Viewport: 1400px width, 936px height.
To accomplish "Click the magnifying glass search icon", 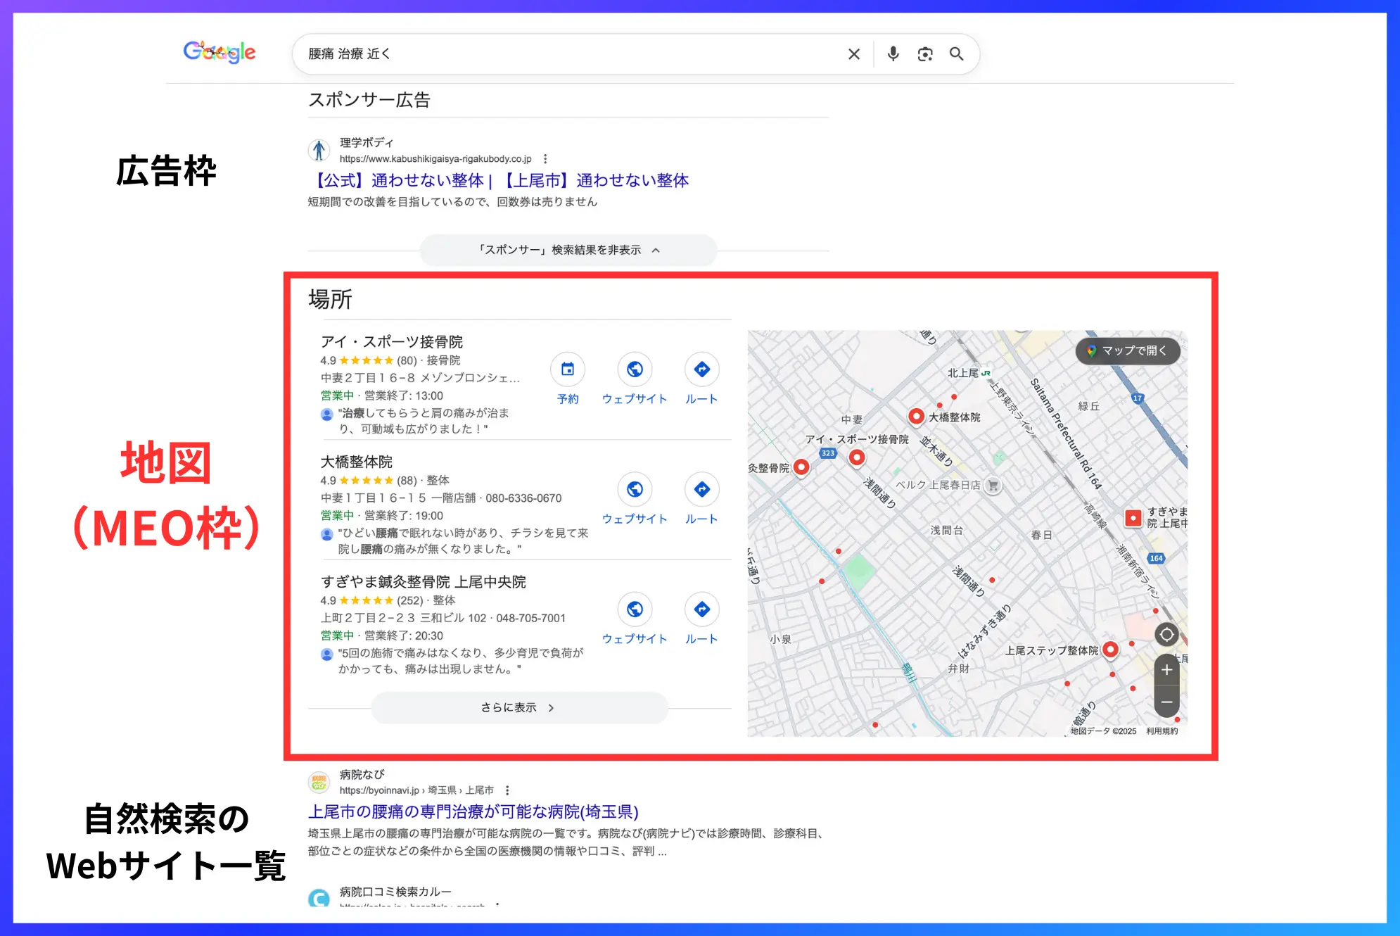I will (957, 53).
